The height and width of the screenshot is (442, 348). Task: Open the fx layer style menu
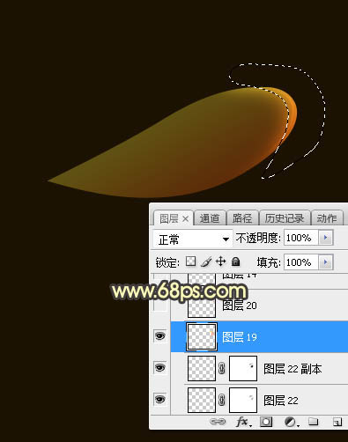click(x=243, y=422)
